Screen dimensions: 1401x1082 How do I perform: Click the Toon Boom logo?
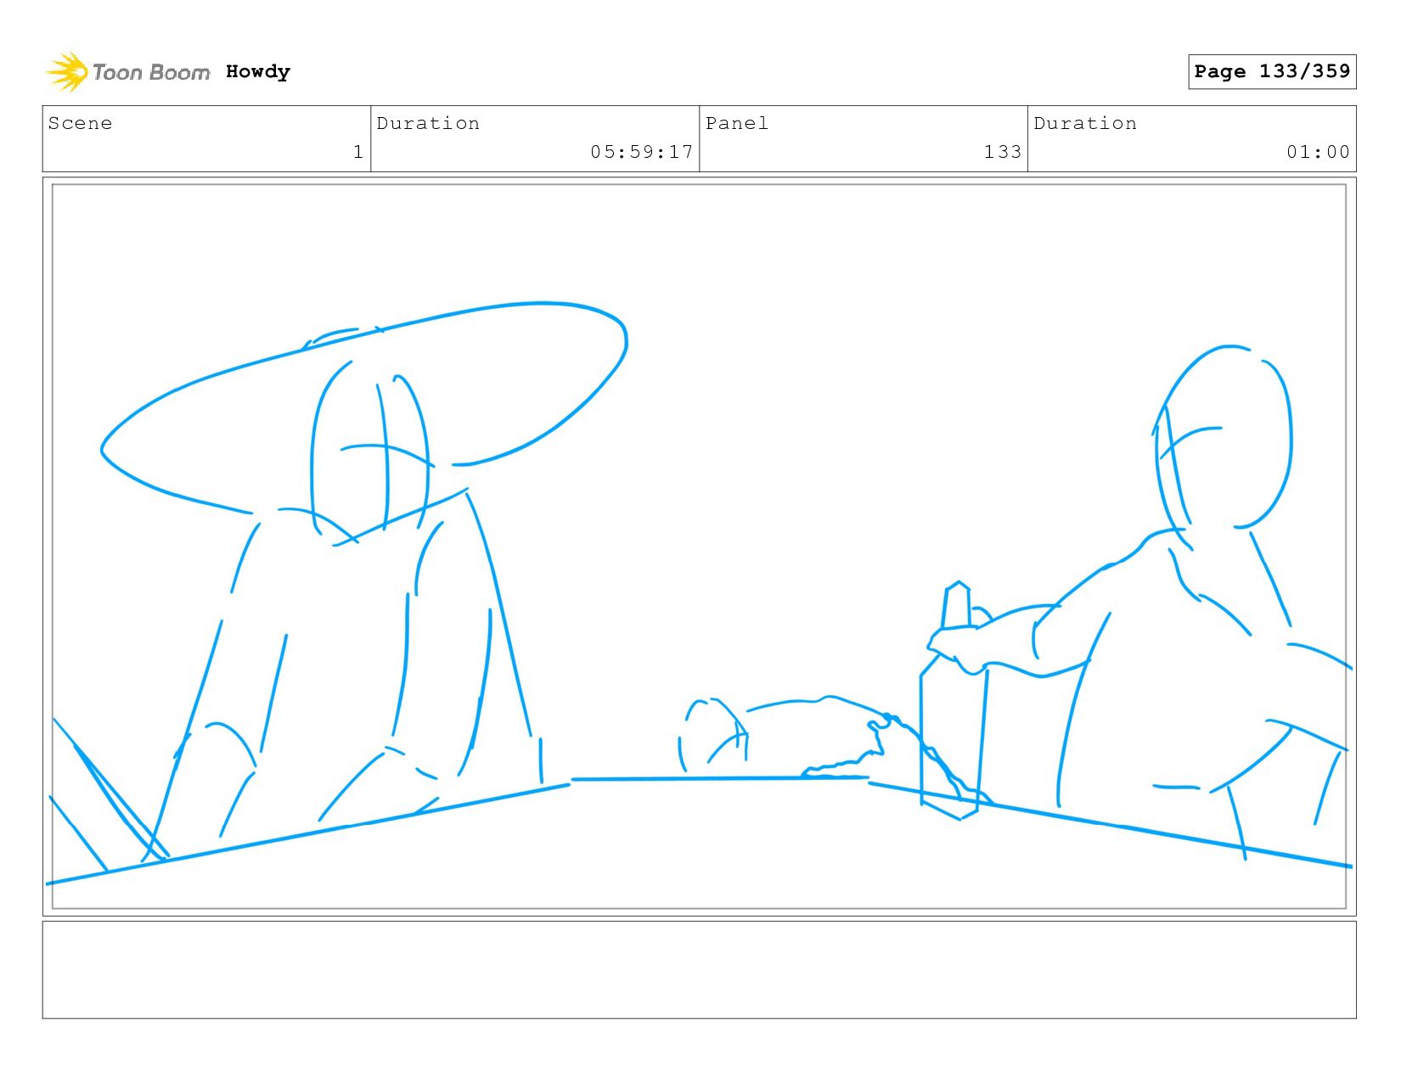point(127,72)
